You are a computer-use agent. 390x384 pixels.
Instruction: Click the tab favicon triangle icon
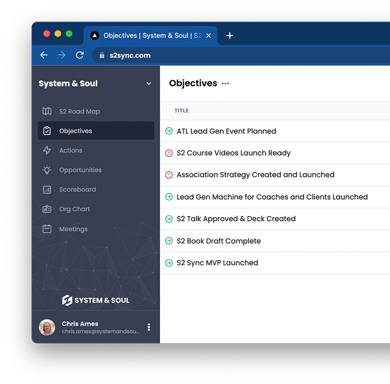[94, 36]
